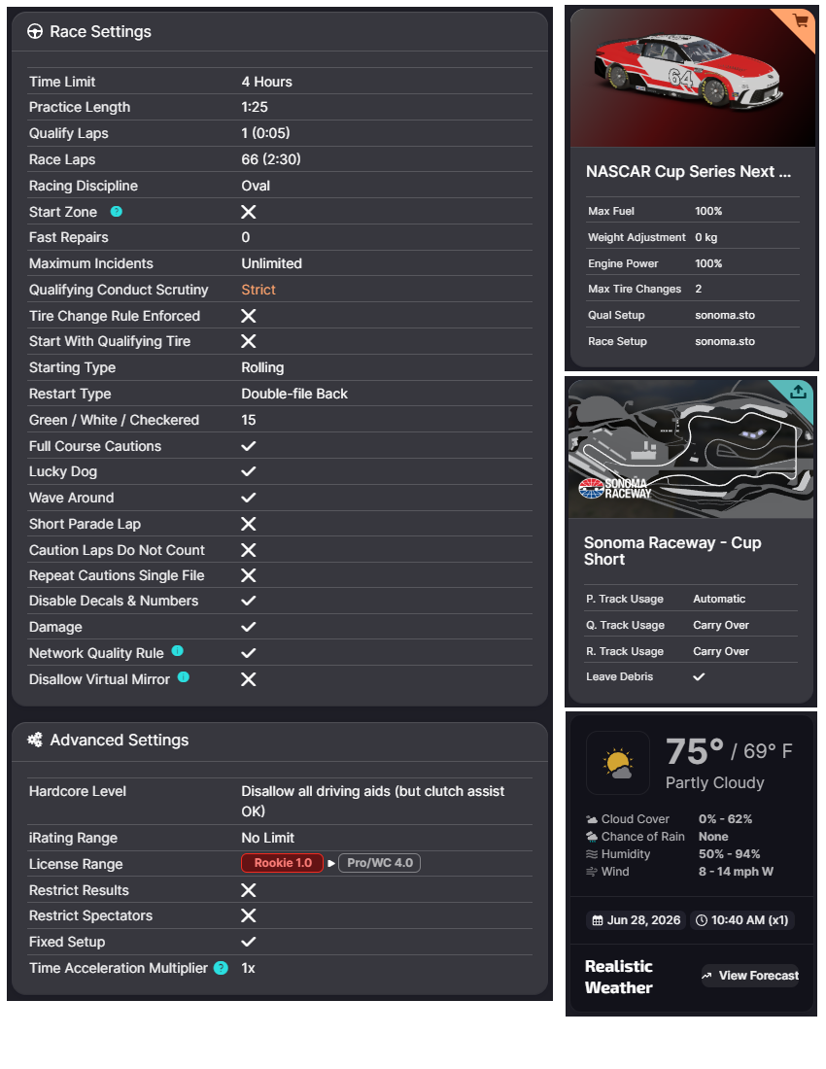Toggle the Full Course Cautions checkmark
Screen dimensions: 826x1069
(249, 446)
